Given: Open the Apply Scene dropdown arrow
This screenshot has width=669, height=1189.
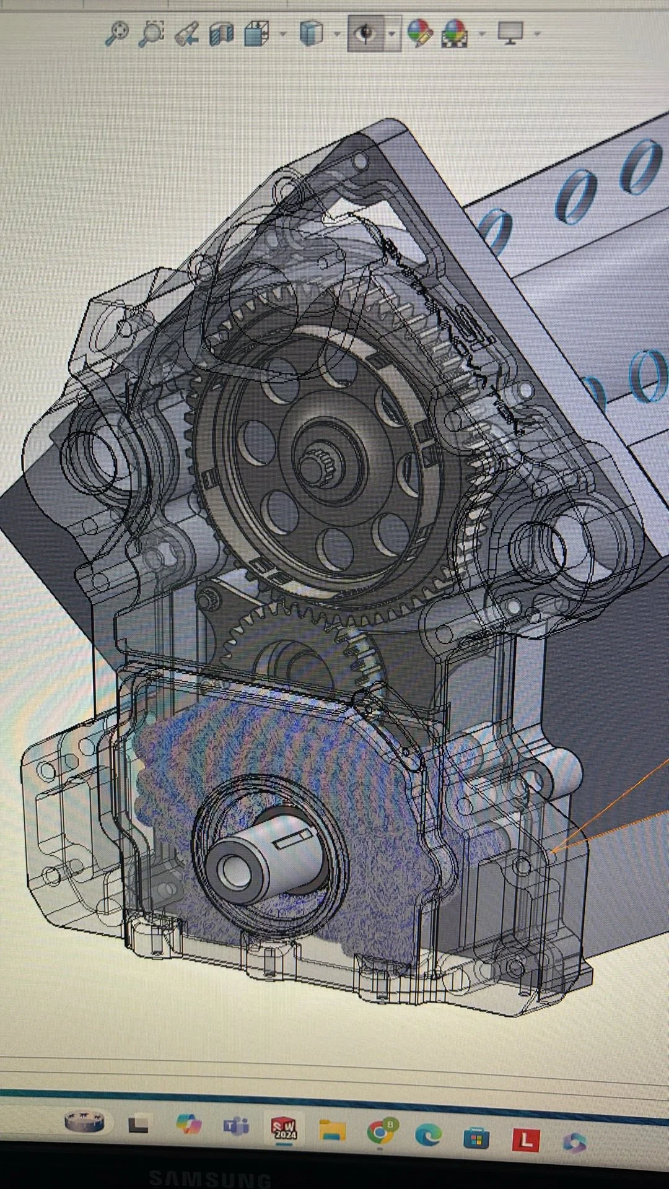Looking at the screenshot, I should [482, 34].
